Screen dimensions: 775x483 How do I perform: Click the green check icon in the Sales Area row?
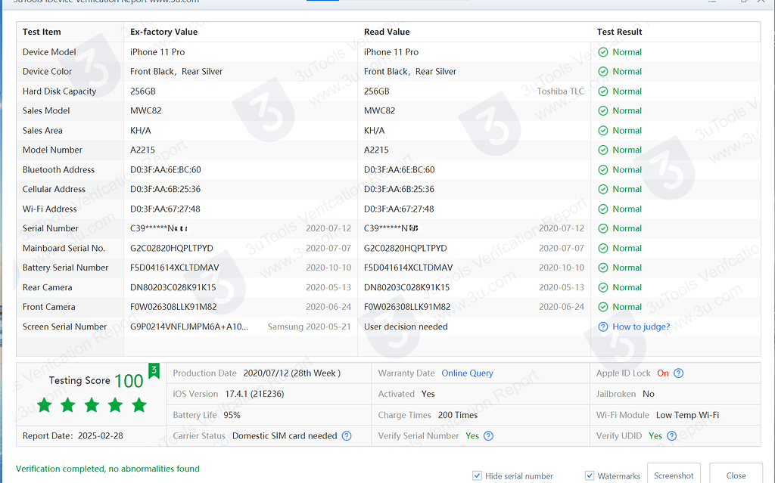click(x=603, y=130)
